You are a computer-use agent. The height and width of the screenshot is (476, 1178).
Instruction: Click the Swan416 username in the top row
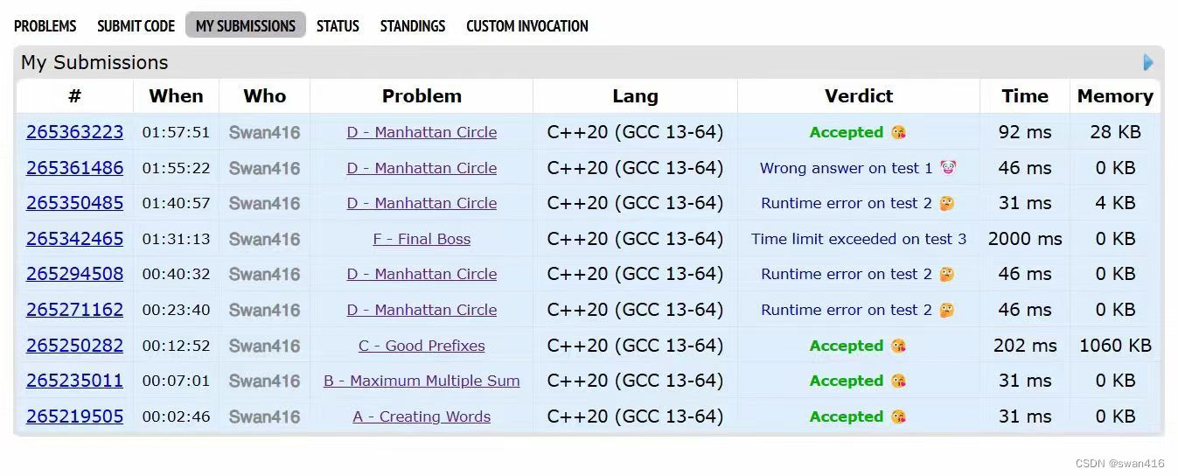[x=264, y=133]
